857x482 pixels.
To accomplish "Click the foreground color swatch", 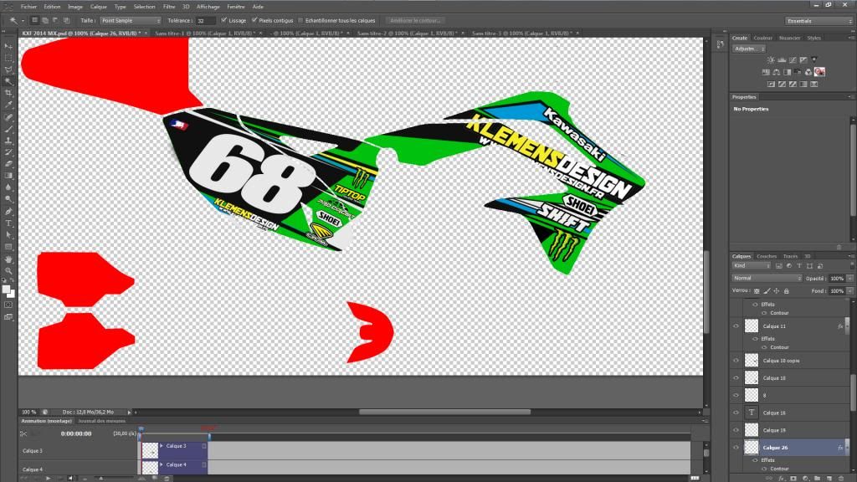I will [x=6, y=289].
